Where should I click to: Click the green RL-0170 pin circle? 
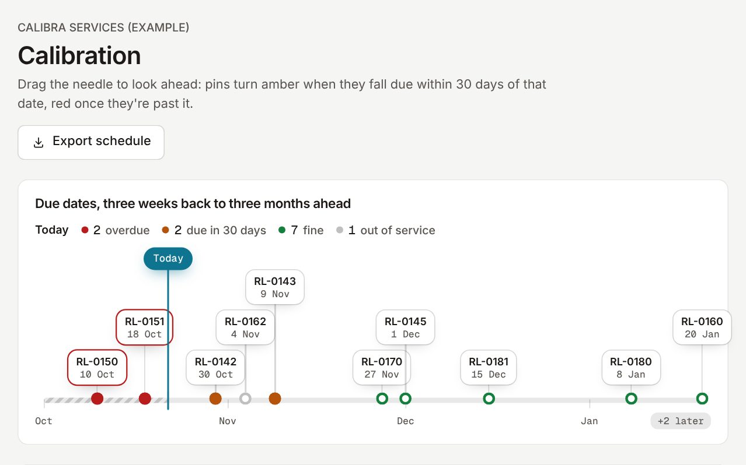(382, 399)
